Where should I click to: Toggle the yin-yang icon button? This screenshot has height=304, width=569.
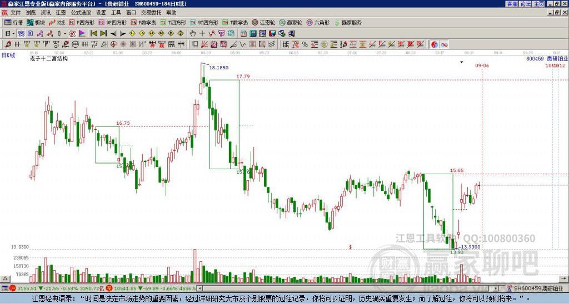tap(435, 44)
